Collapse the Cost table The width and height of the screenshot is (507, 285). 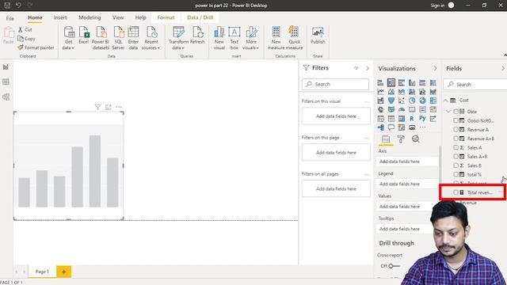point(446,101)
